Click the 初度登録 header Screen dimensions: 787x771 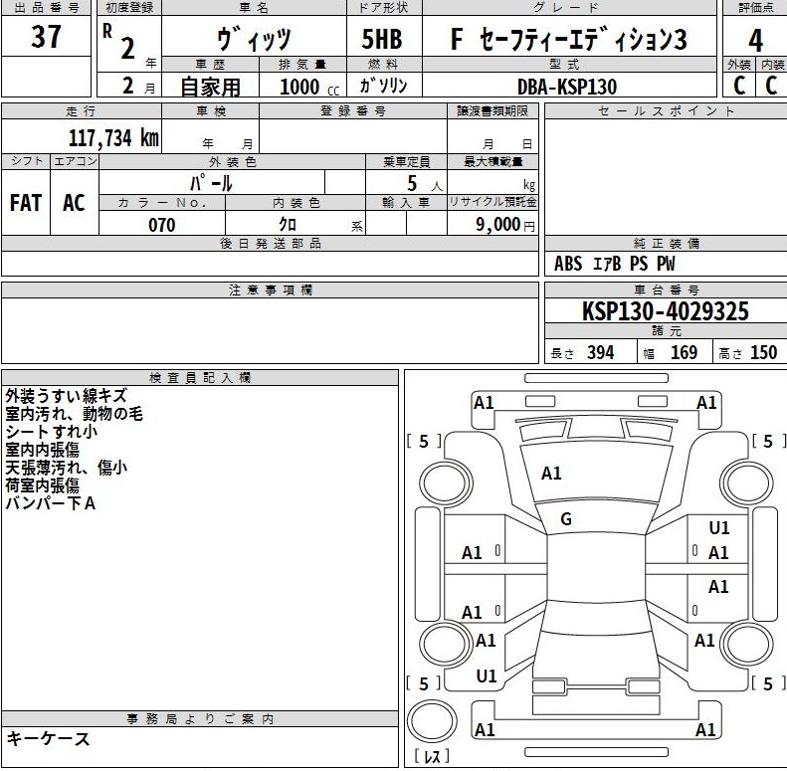(129, 8)
